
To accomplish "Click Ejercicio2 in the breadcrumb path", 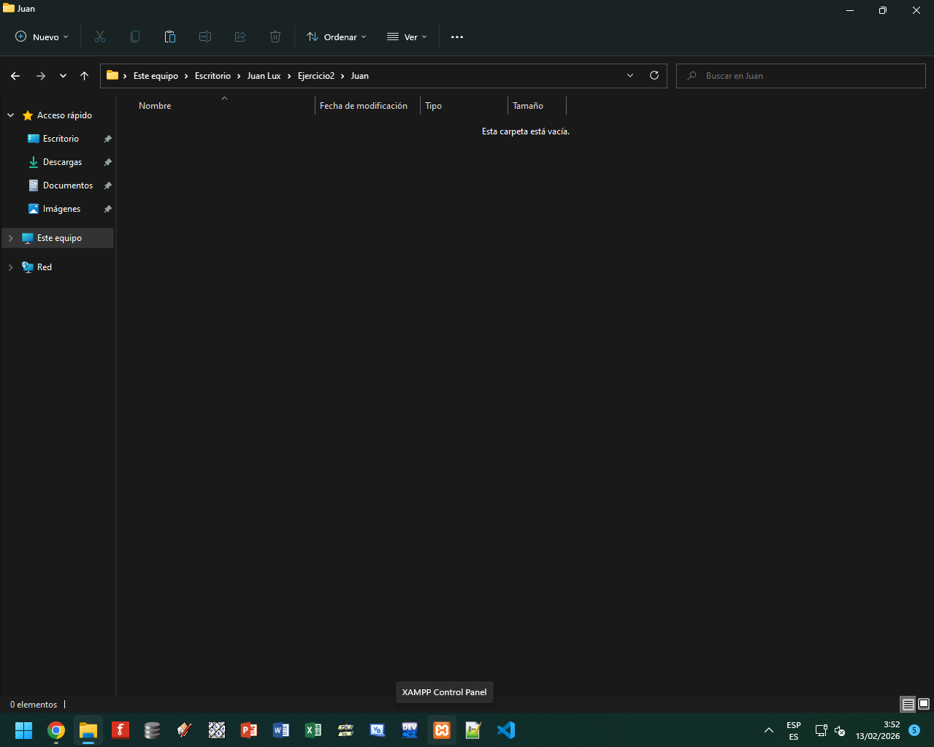I will (x=315, y=76).
